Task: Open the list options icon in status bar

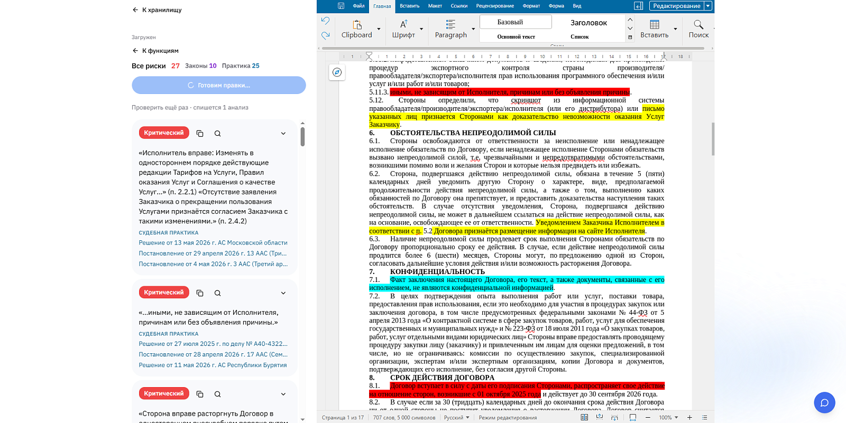Action: click(x=704, y=417)
